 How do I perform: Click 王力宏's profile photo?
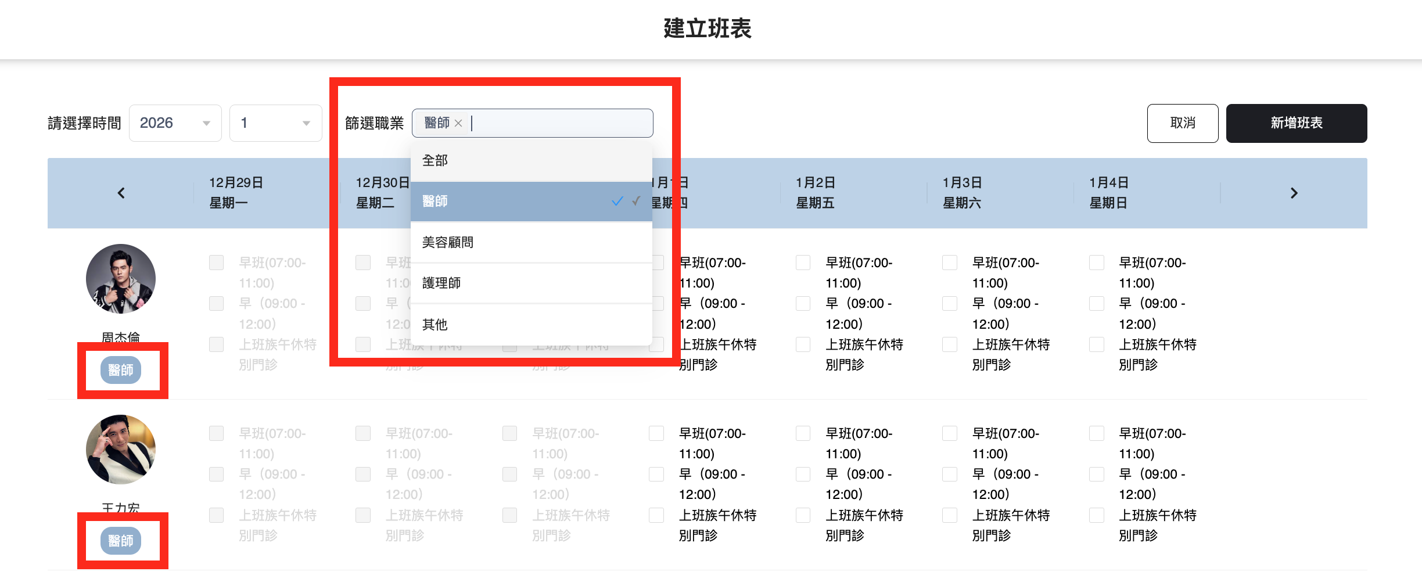(x=121, y=450)
